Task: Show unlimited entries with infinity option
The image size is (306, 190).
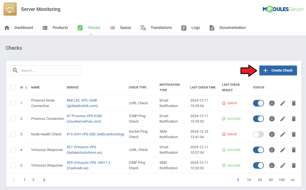Action: click(293, 180)
